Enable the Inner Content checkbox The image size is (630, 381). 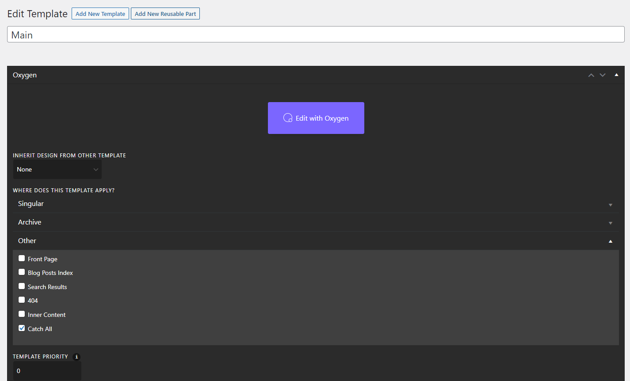(22, 314)
